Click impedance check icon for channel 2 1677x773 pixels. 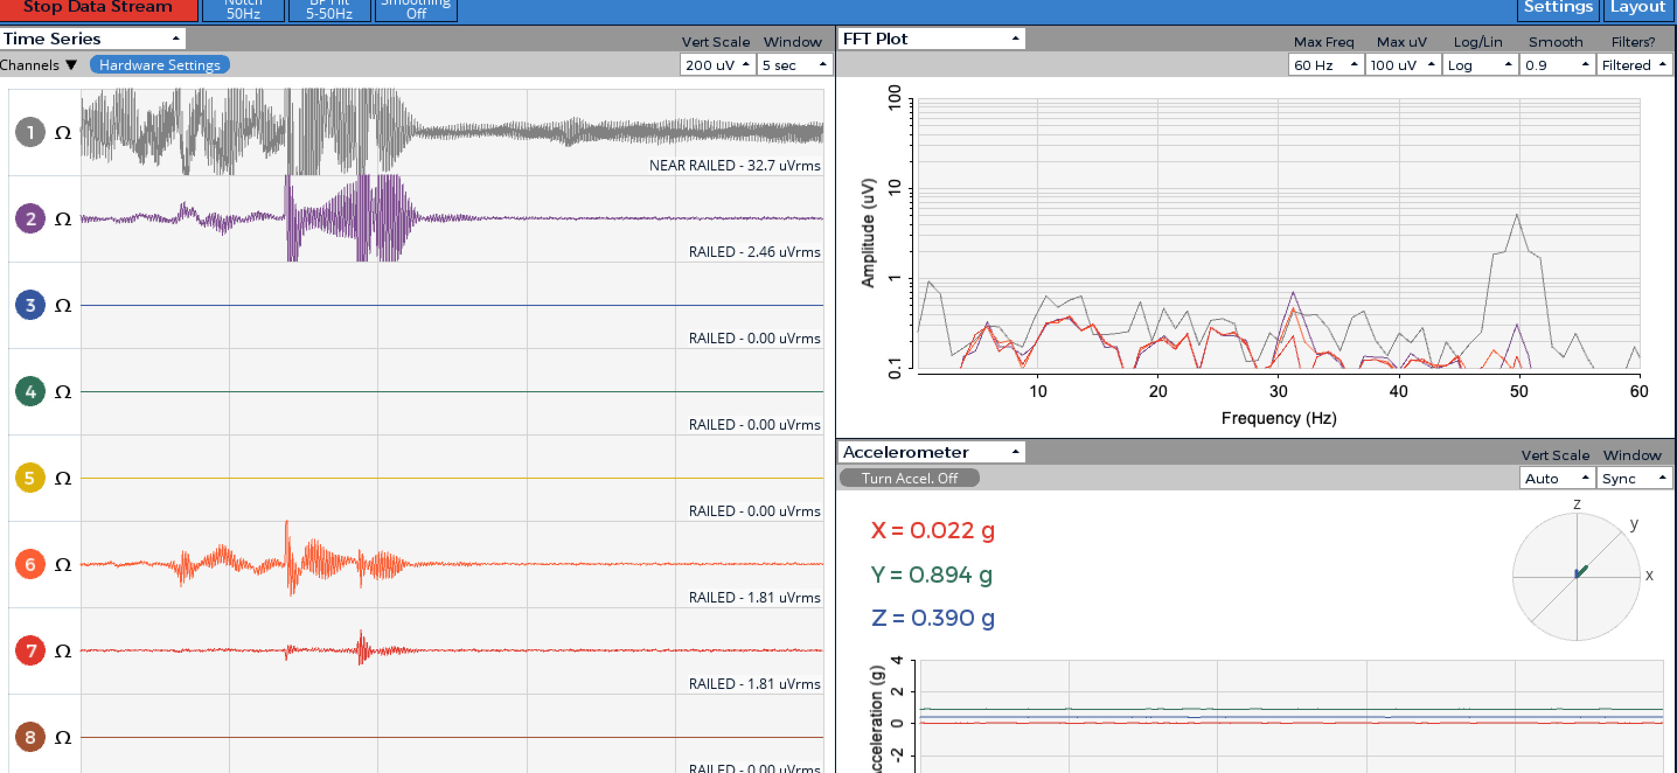coord(63,220)
